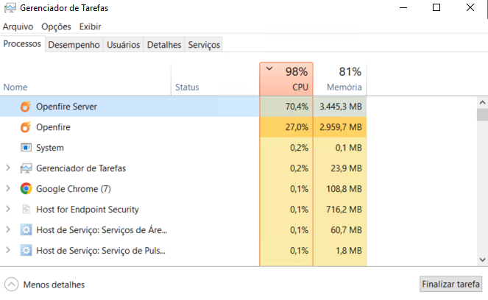
Task: Open the Detalhes tab
Action: (x=164, y=45)
